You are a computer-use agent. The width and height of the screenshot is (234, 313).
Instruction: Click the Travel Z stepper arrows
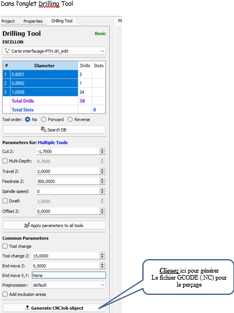102,171
